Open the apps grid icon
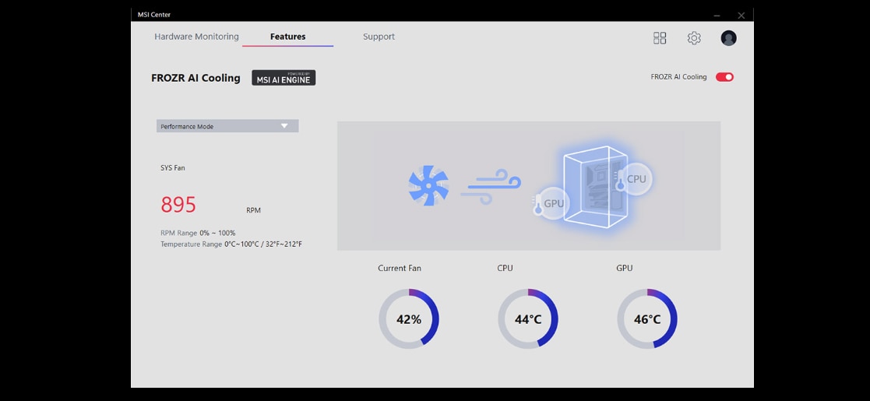This screenshot has height=401, width=870. point(660,38)
